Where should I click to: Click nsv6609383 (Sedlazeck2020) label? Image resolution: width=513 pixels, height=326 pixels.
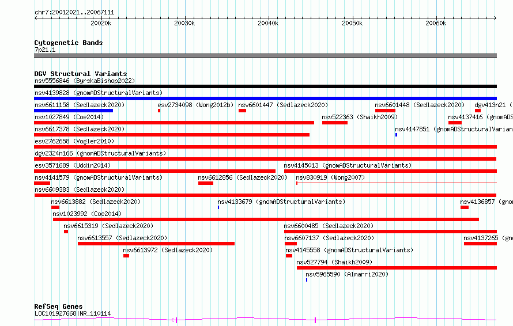pyautogui.click(x=80, y=189)
